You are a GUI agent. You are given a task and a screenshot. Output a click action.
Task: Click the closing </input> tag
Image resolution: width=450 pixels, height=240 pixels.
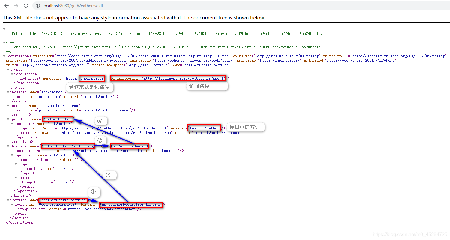pos(26,173)
